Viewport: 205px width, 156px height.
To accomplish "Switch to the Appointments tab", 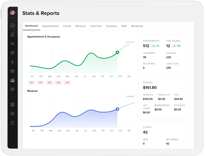I will (50, 26).
